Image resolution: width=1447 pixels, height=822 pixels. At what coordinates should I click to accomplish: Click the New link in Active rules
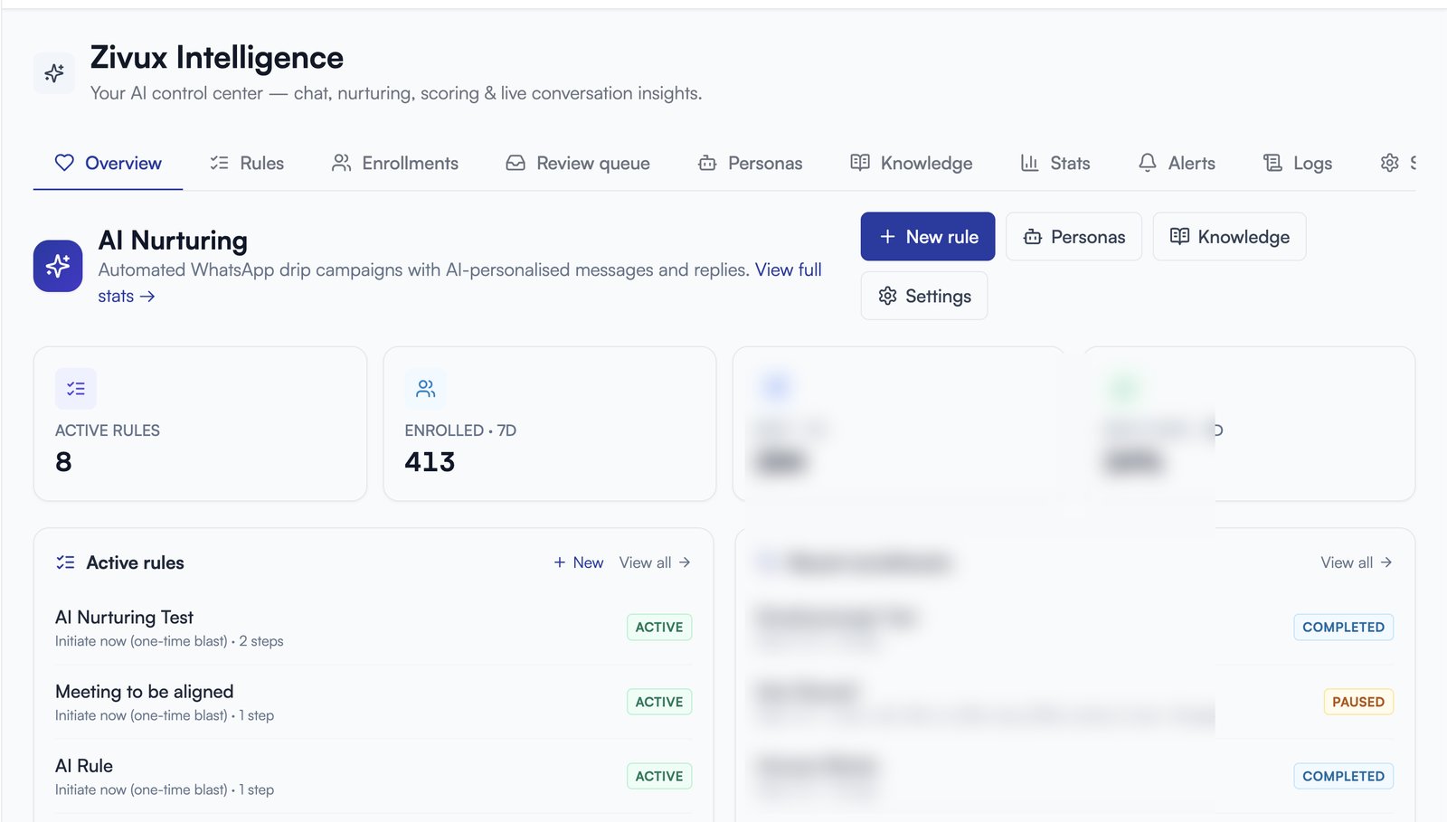tap(579, 562)
